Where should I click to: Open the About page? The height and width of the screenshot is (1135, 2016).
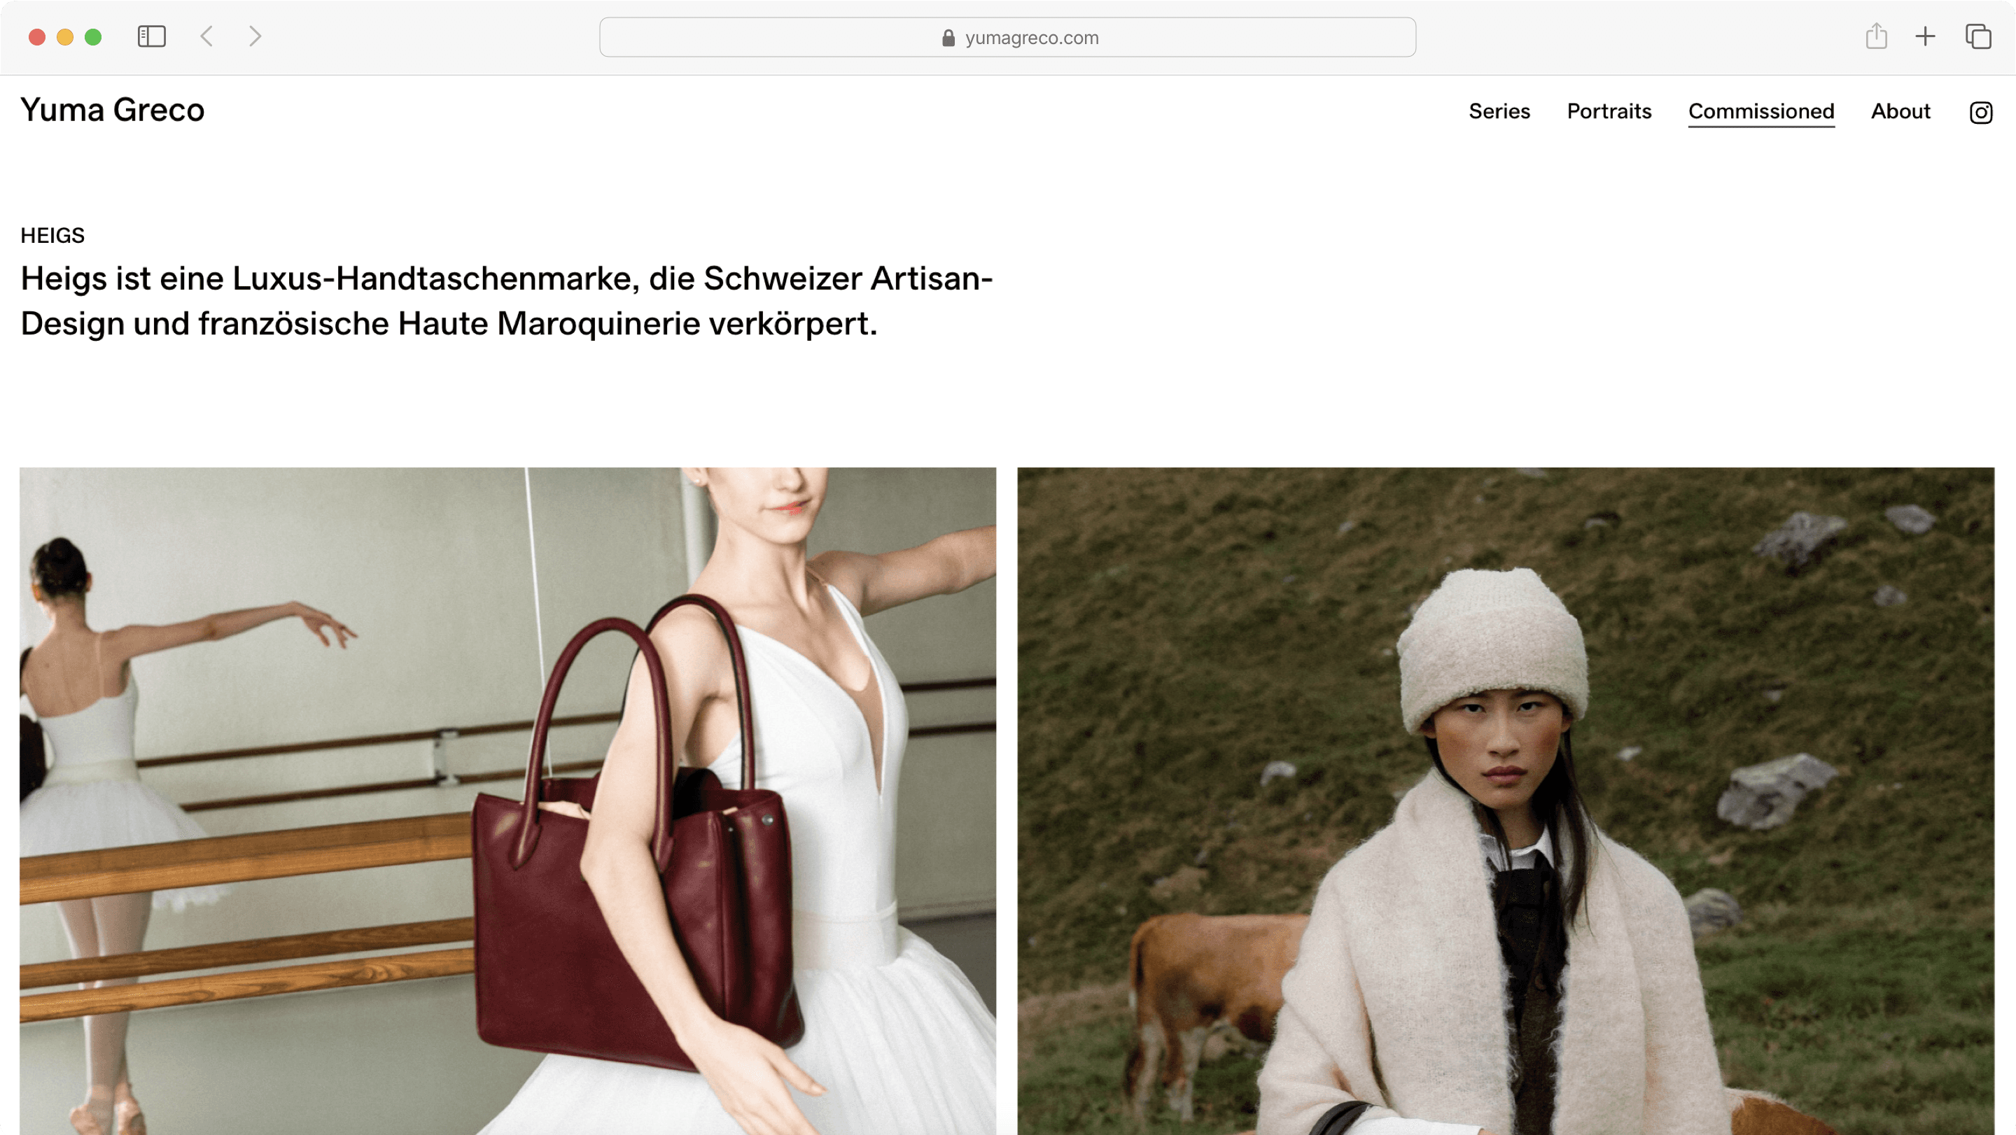point(1900,111)
